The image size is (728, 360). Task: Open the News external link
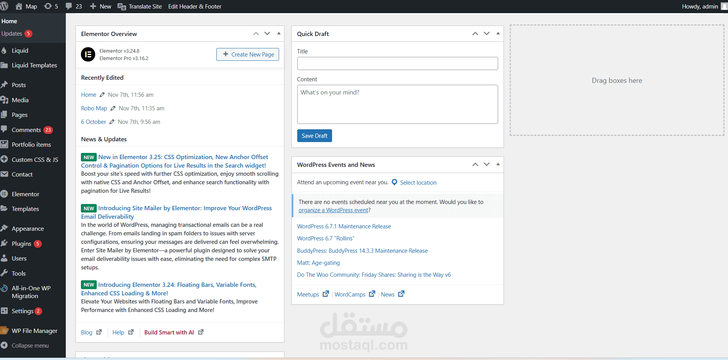click(x=392, y=294)
